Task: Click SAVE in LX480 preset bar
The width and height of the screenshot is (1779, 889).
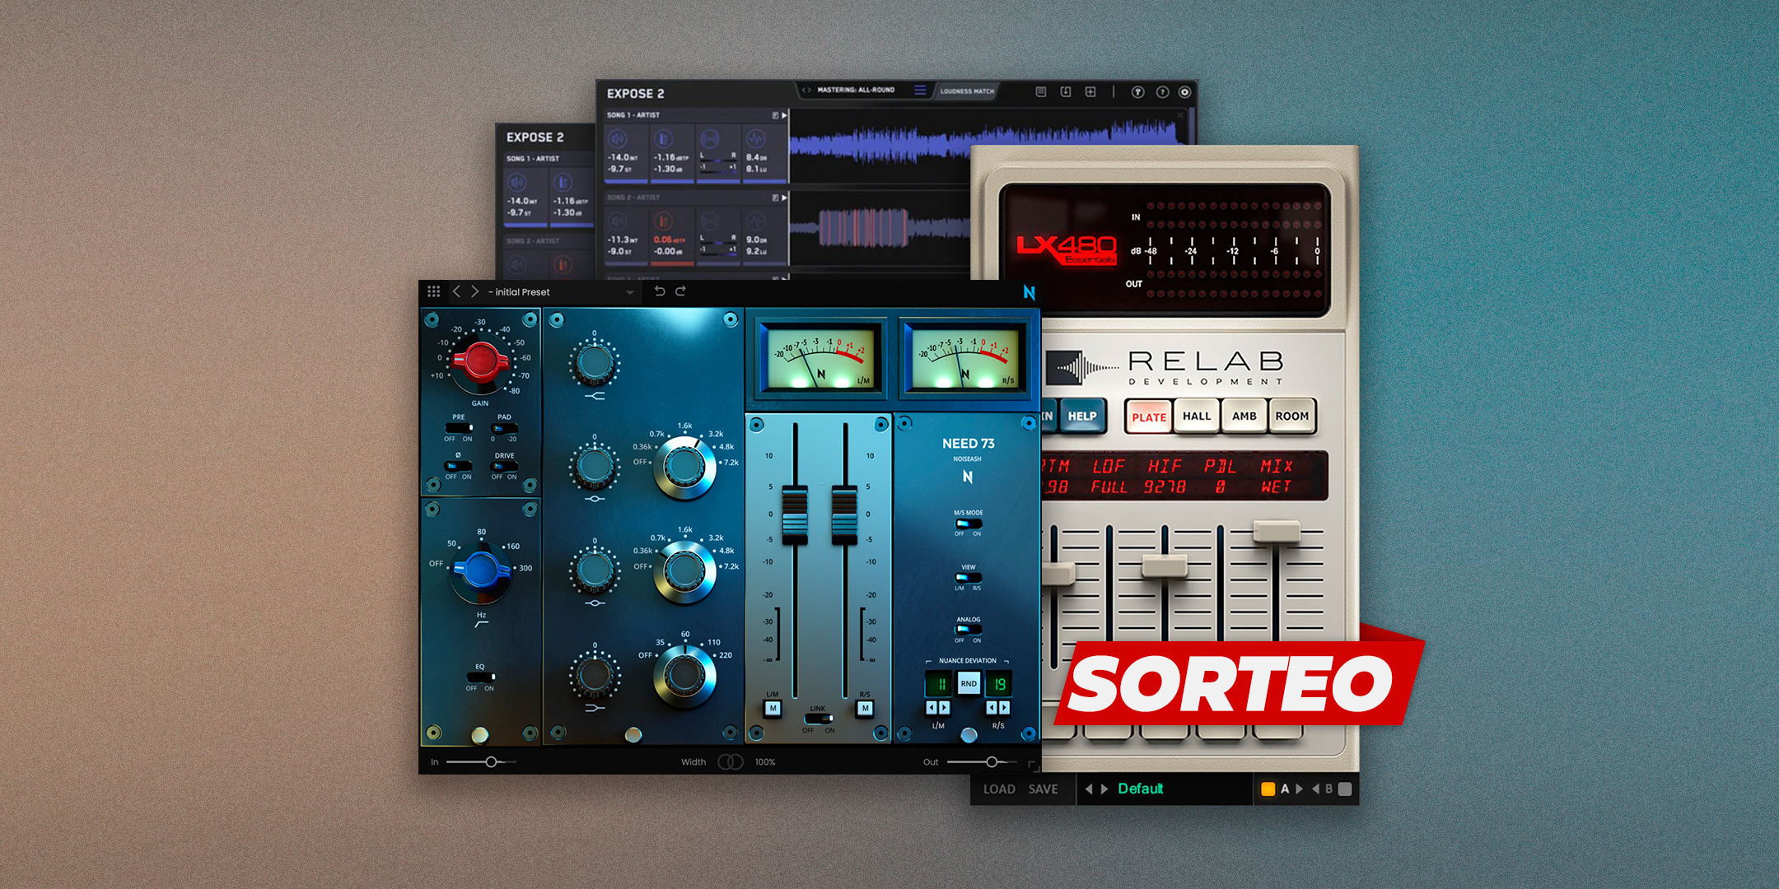Action: point(1043,789)
